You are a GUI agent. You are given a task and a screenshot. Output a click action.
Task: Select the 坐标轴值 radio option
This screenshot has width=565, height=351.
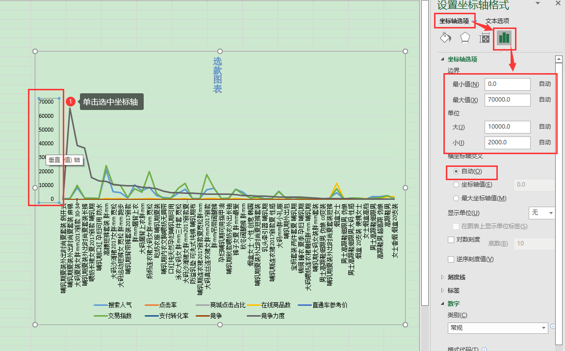(457, 185)
